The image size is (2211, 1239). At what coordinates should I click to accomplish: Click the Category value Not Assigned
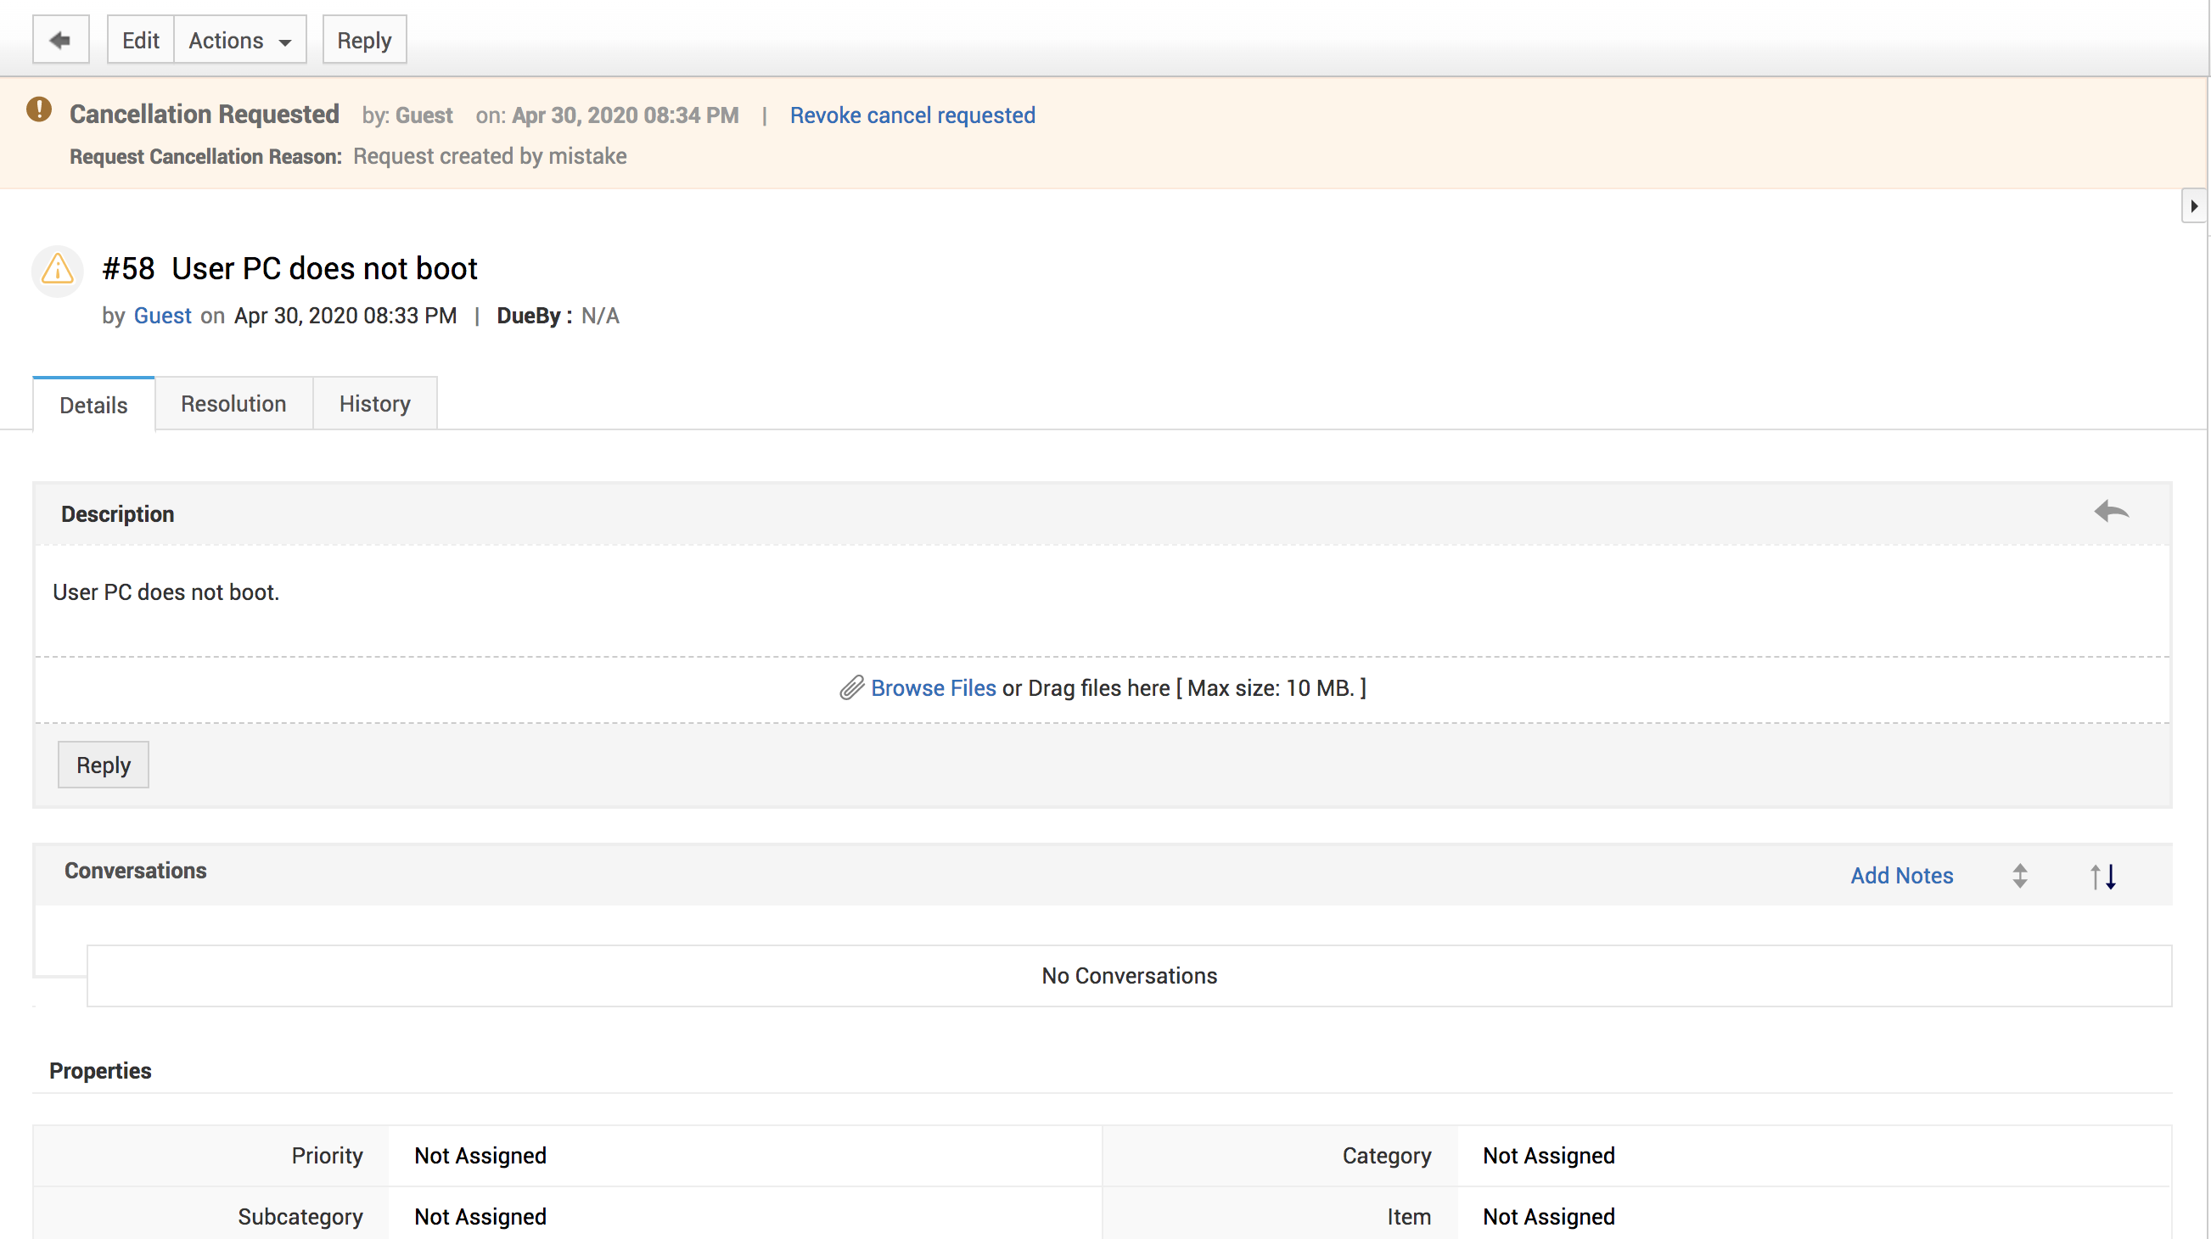tap(1548, 1155)
